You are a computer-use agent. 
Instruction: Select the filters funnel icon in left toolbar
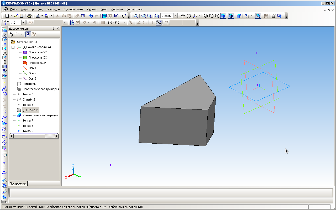[4, 57]
